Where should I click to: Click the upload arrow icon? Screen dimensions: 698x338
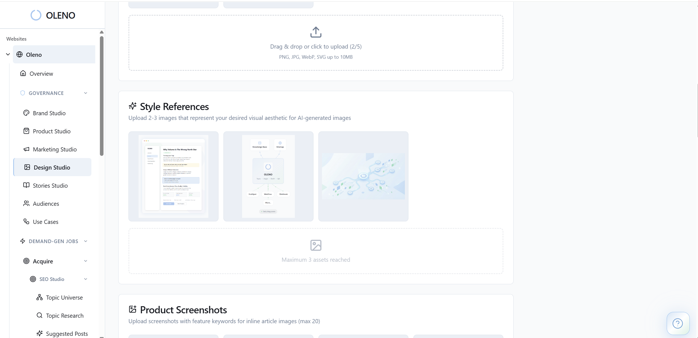click(x=316, y=32)
